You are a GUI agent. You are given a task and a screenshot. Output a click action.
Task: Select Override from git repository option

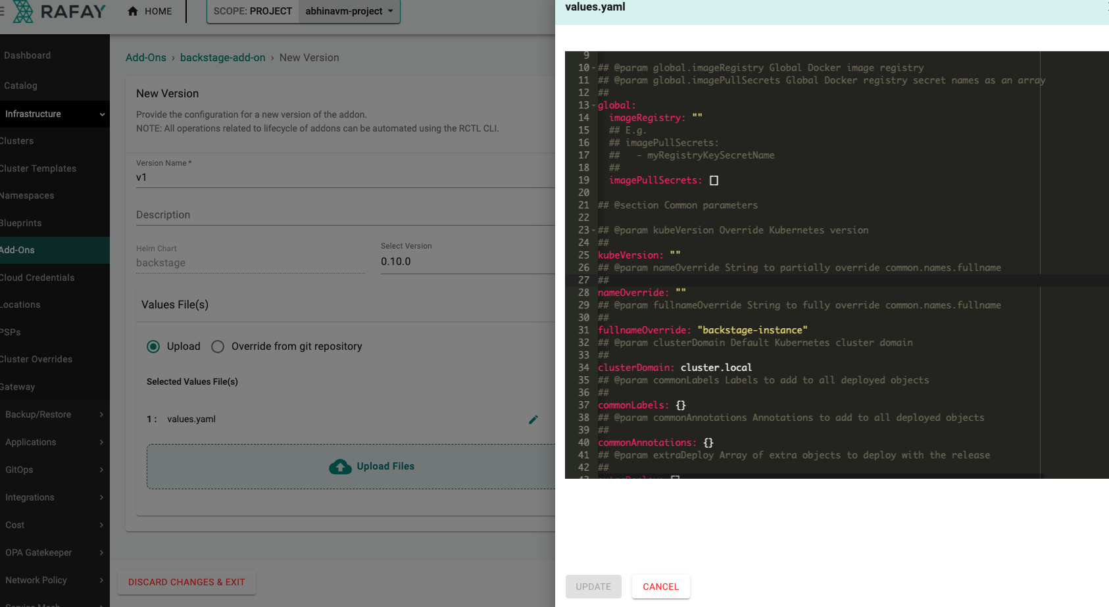218,347
